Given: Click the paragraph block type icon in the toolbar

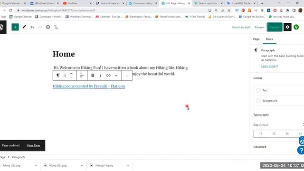Looking at the screenshot, I should pos(58,76).
